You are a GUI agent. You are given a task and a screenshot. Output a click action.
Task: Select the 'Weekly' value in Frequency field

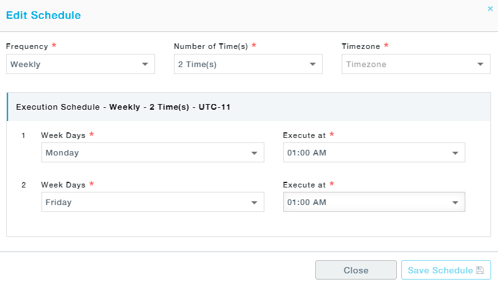coord(25,65)
